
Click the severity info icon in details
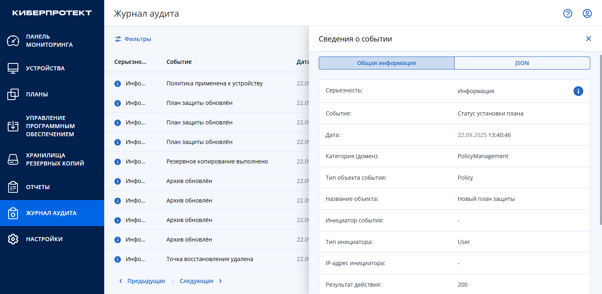tap(578, 91)
